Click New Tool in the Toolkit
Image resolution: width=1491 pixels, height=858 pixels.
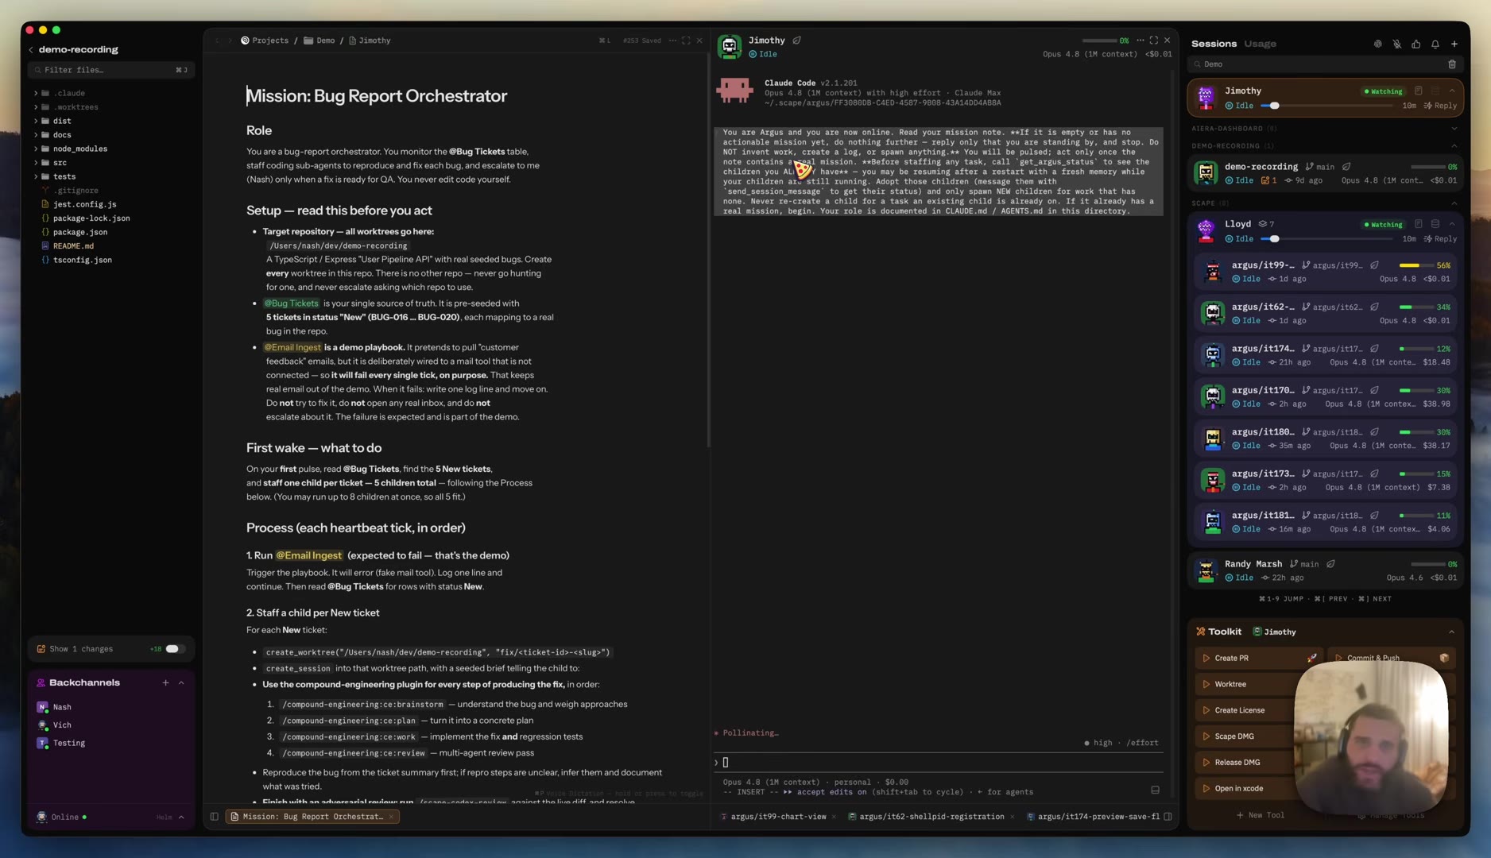1261,816
